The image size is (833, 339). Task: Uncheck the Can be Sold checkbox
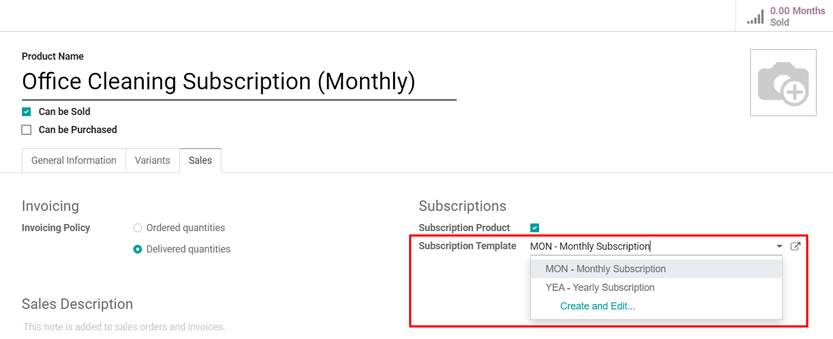[x=26, y=111]
